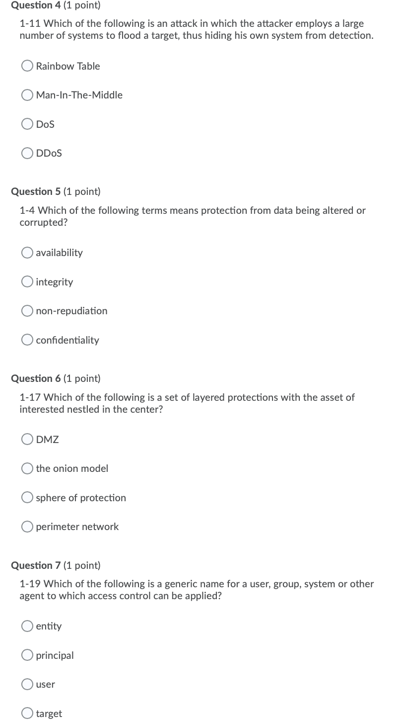Pick confidentiality for Question 5
The width and height of the screenshot is (411, 721).
[x=27, y=339]
